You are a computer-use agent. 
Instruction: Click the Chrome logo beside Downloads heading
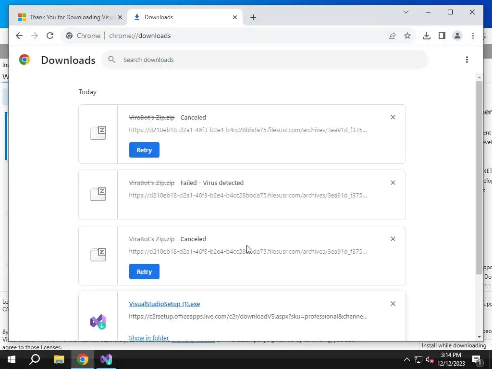point(25,60)
